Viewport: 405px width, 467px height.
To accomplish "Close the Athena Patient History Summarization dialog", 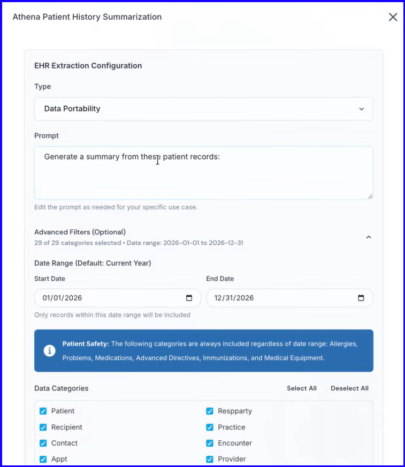I will point(393,17).
